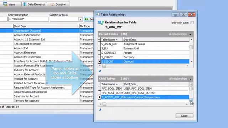This screenshot has height=128, width=228.
Task: Select the TAS Account Extension row
Action: 47,44
